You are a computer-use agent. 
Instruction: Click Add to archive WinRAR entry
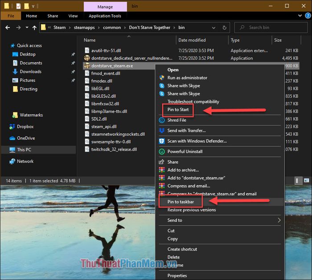pyautogui.click(x=183, y=170)
